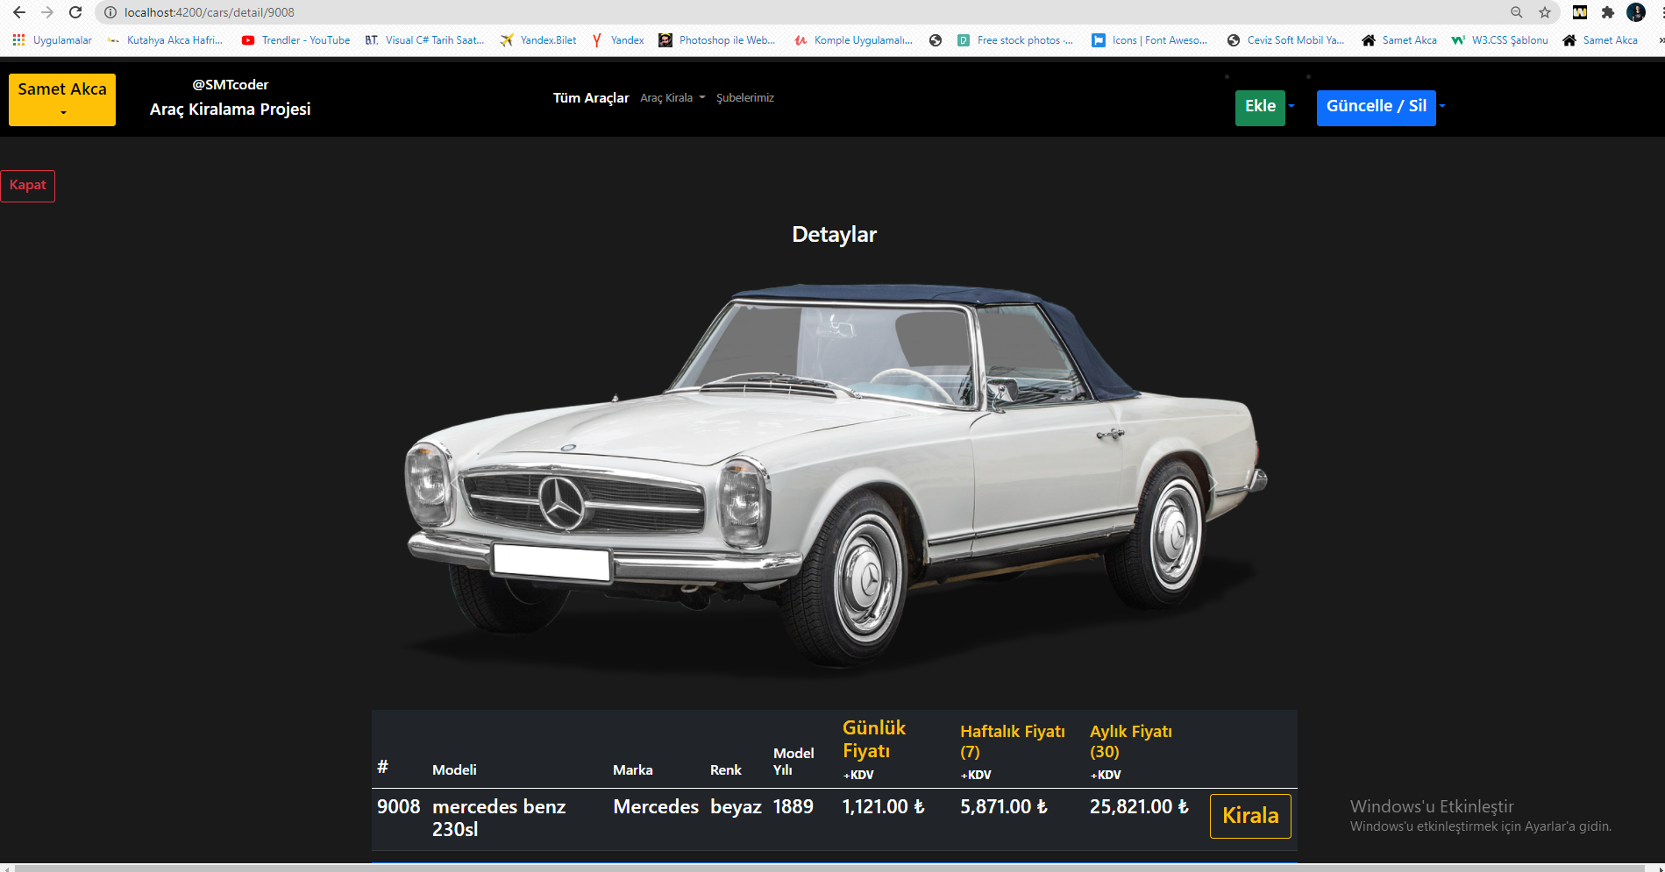Open the Komple Uygulamalı bookmark
The image size is (1665, 872).
click(852, 40)
